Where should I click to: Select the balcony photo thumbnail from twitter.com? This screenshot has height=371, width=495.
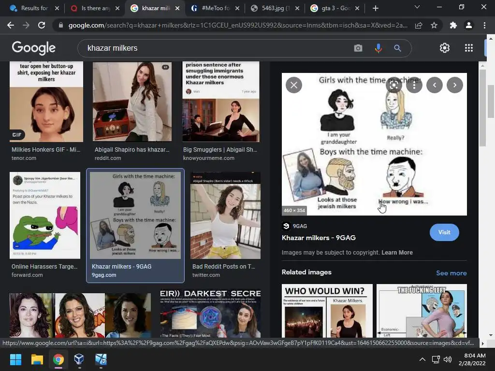(x=225, y=215)
